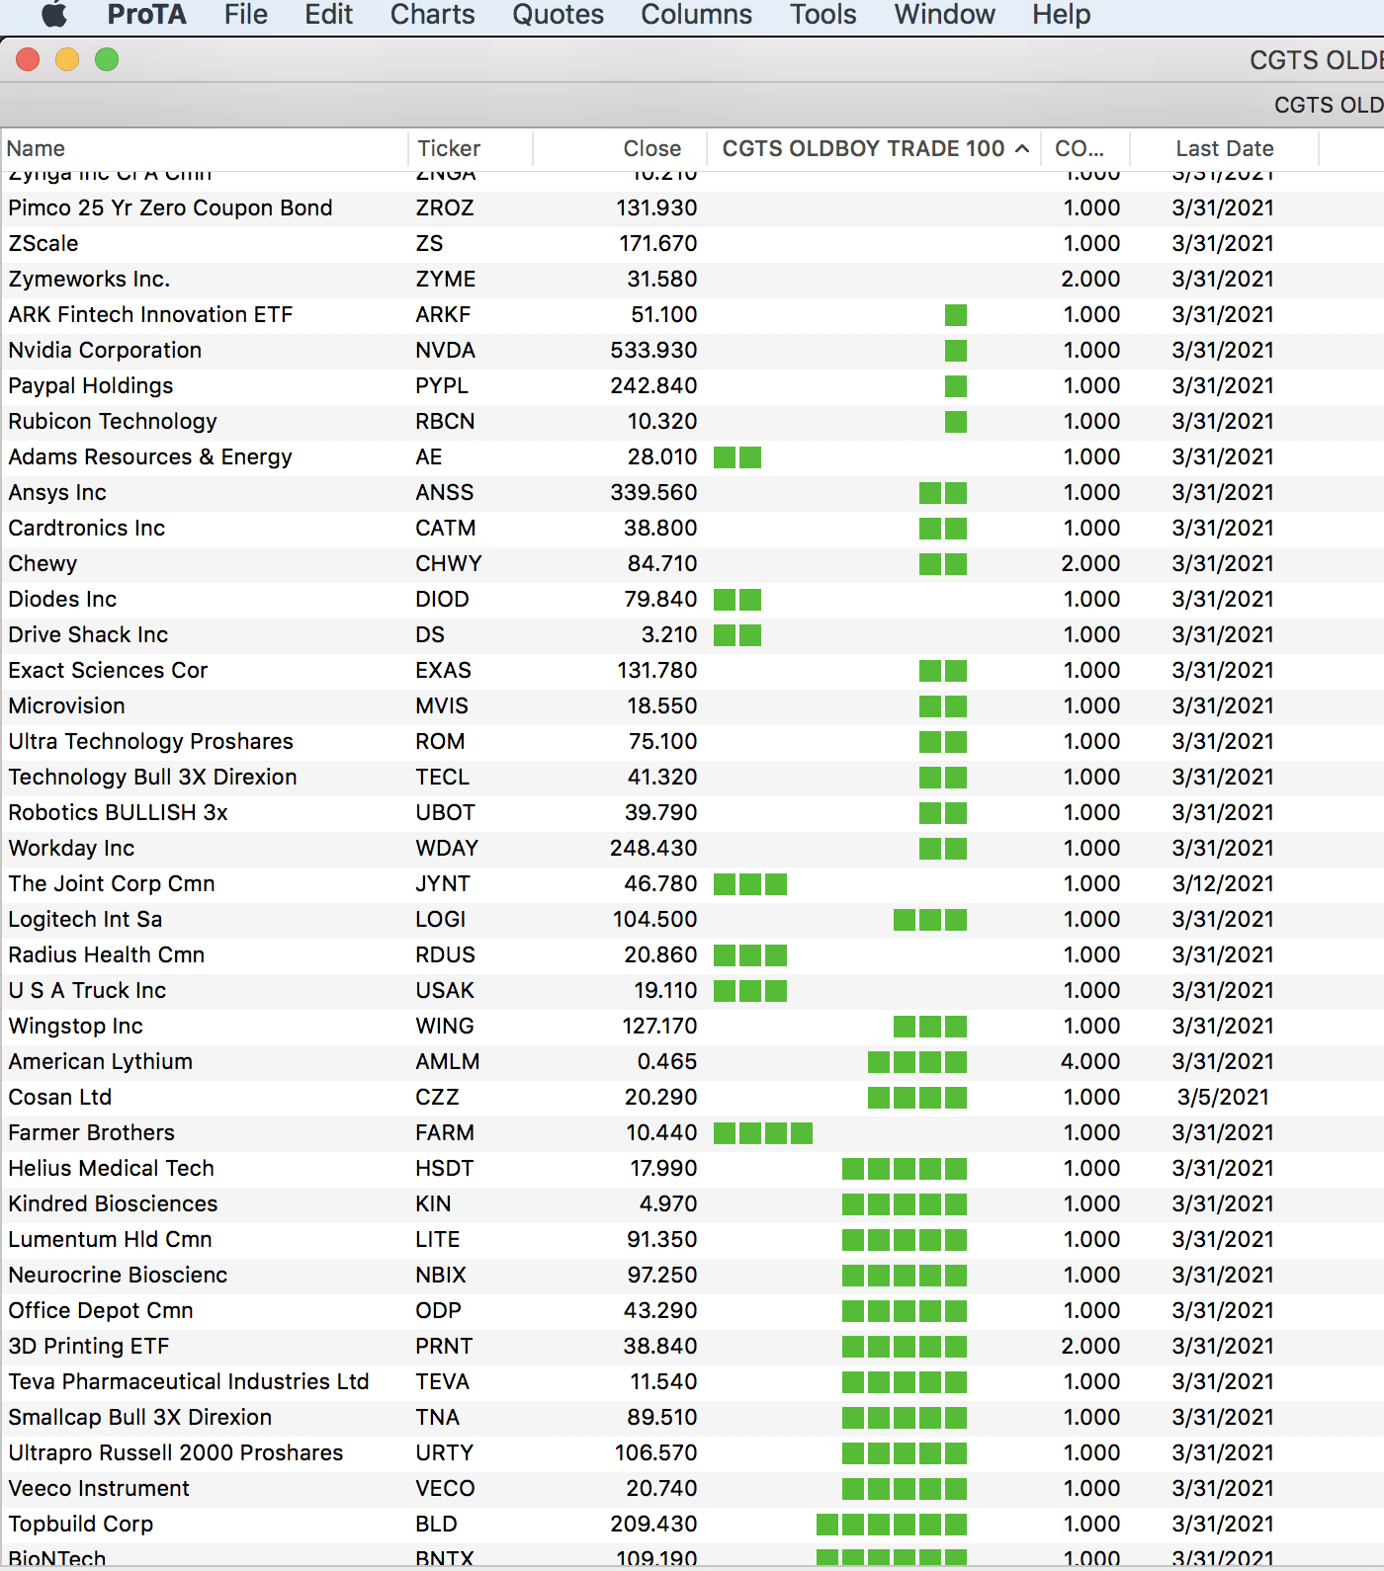This screenshot has height=1571, width=1384.
Task: Open the Help menu
Action: coord(1061,15)
